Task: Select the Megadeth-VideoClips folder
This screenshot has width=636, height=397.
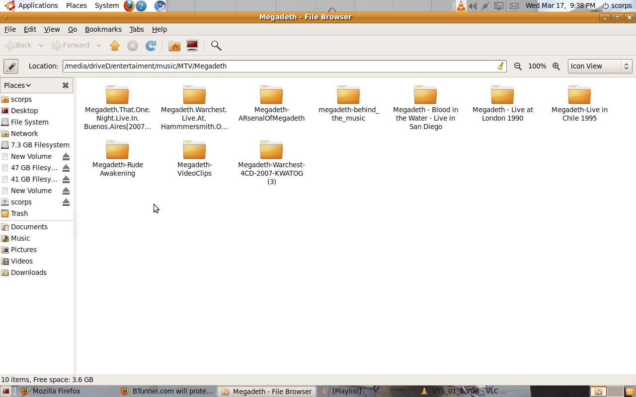Action: tap(194, 159)
